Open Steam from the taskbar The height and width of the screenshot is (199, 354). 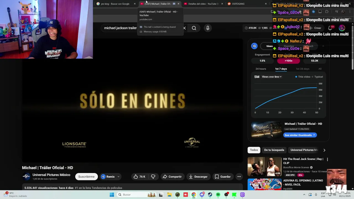tap(210, 195)
